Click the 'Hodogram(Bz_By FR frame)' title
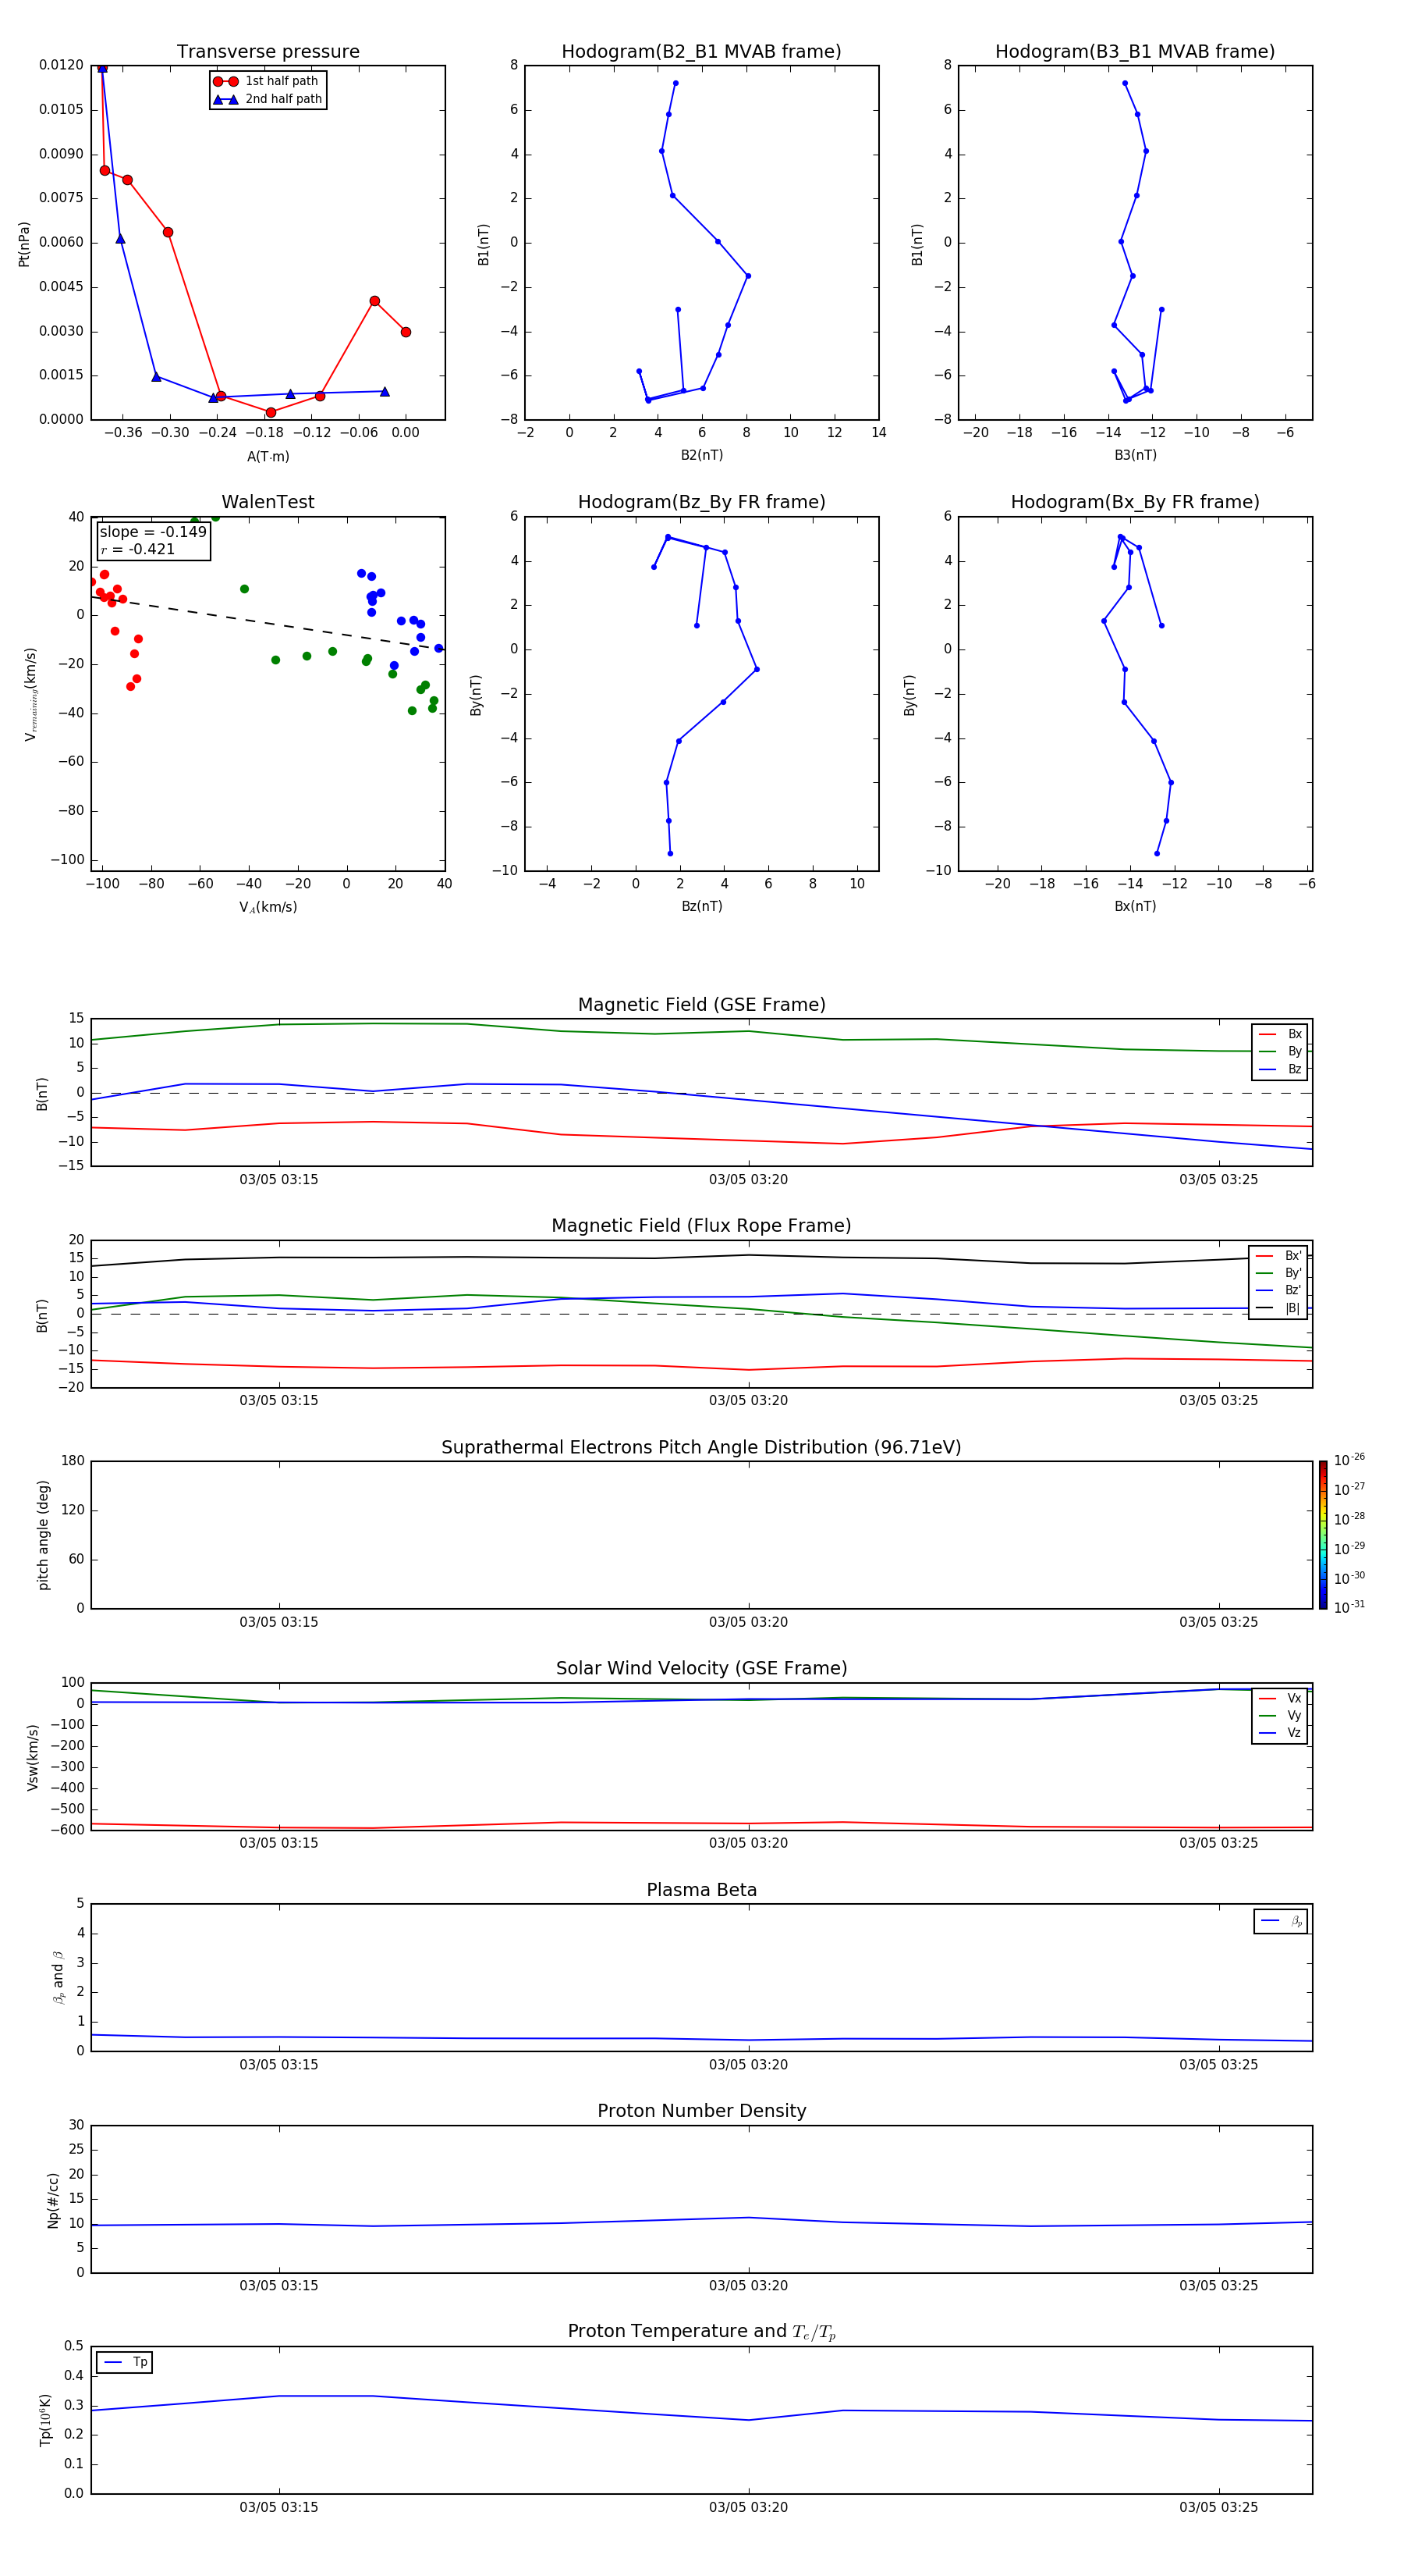Screen dimensions: 1404x2576 pyautogui.click(x=701, y=502)
